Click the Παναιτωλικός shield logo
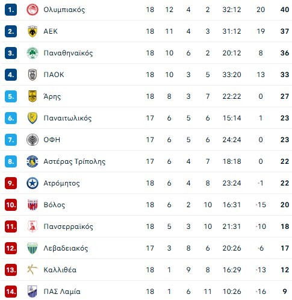 pyautogui.click(x=33, y=118)
